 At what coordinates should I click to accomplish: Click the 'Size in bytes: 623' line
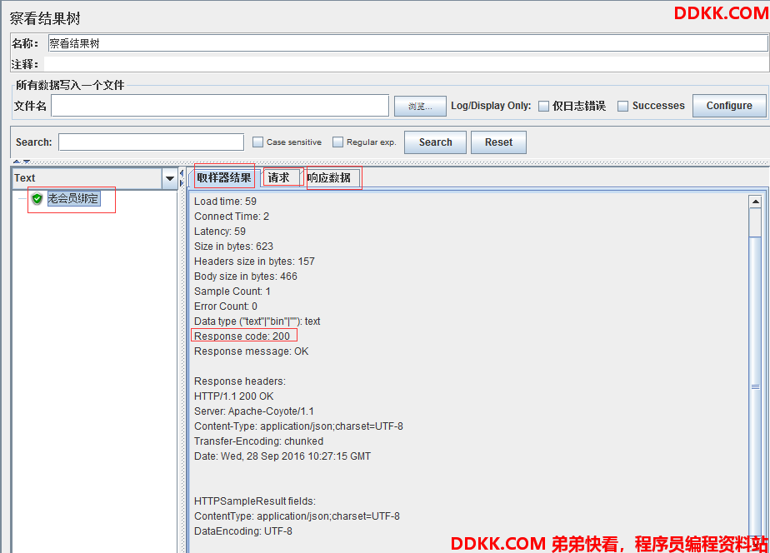click(233, 247)
